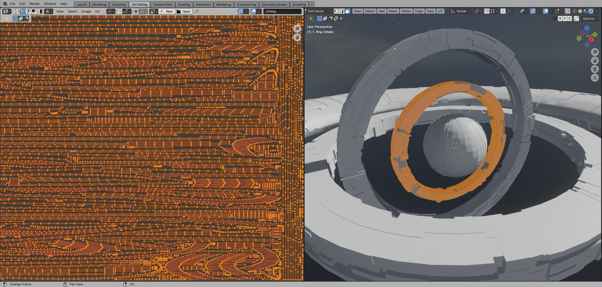Open the viewport Options dropdown
602x287 pixels.
[590, 18]
